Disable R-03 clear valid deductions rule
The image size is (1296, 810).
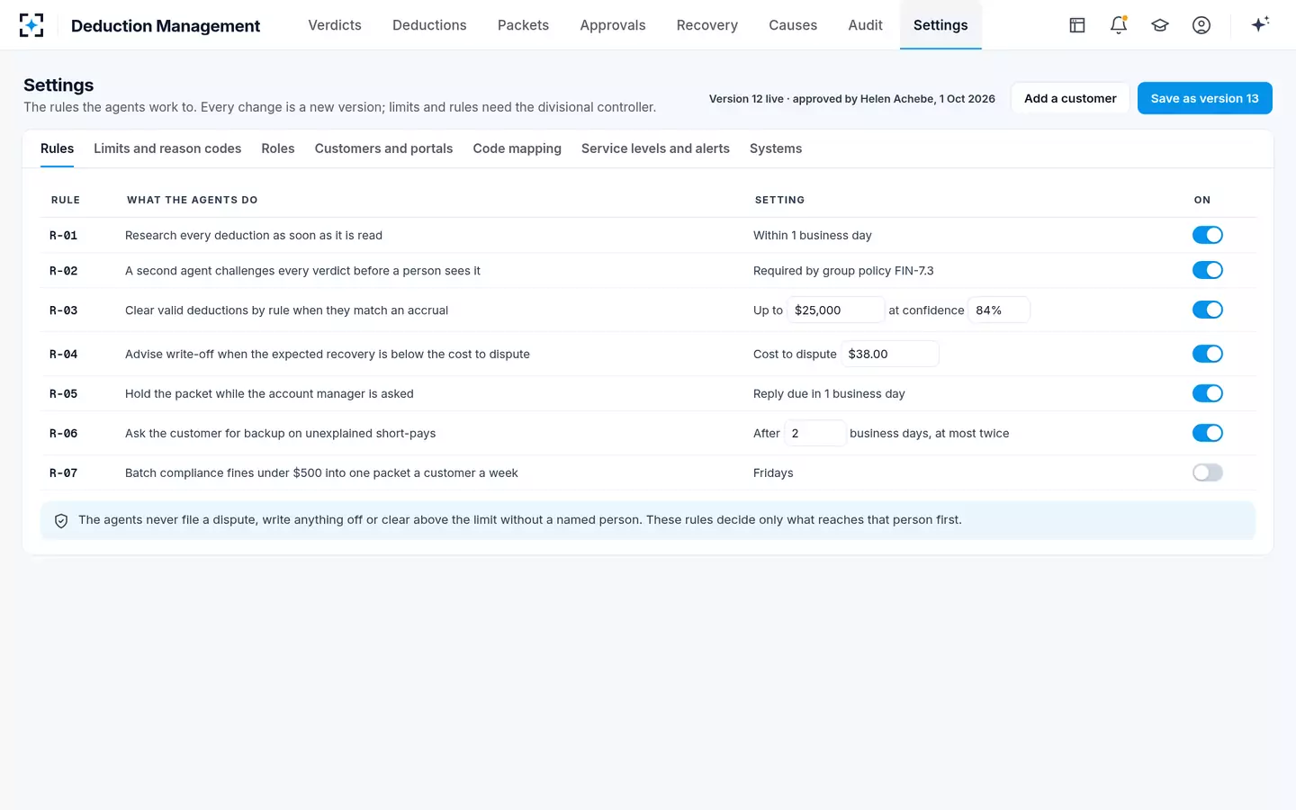(1208, 310)
